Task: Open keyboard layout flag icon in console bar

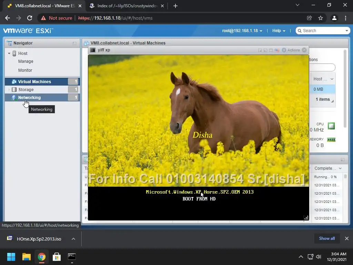Action: click(277, 50)
